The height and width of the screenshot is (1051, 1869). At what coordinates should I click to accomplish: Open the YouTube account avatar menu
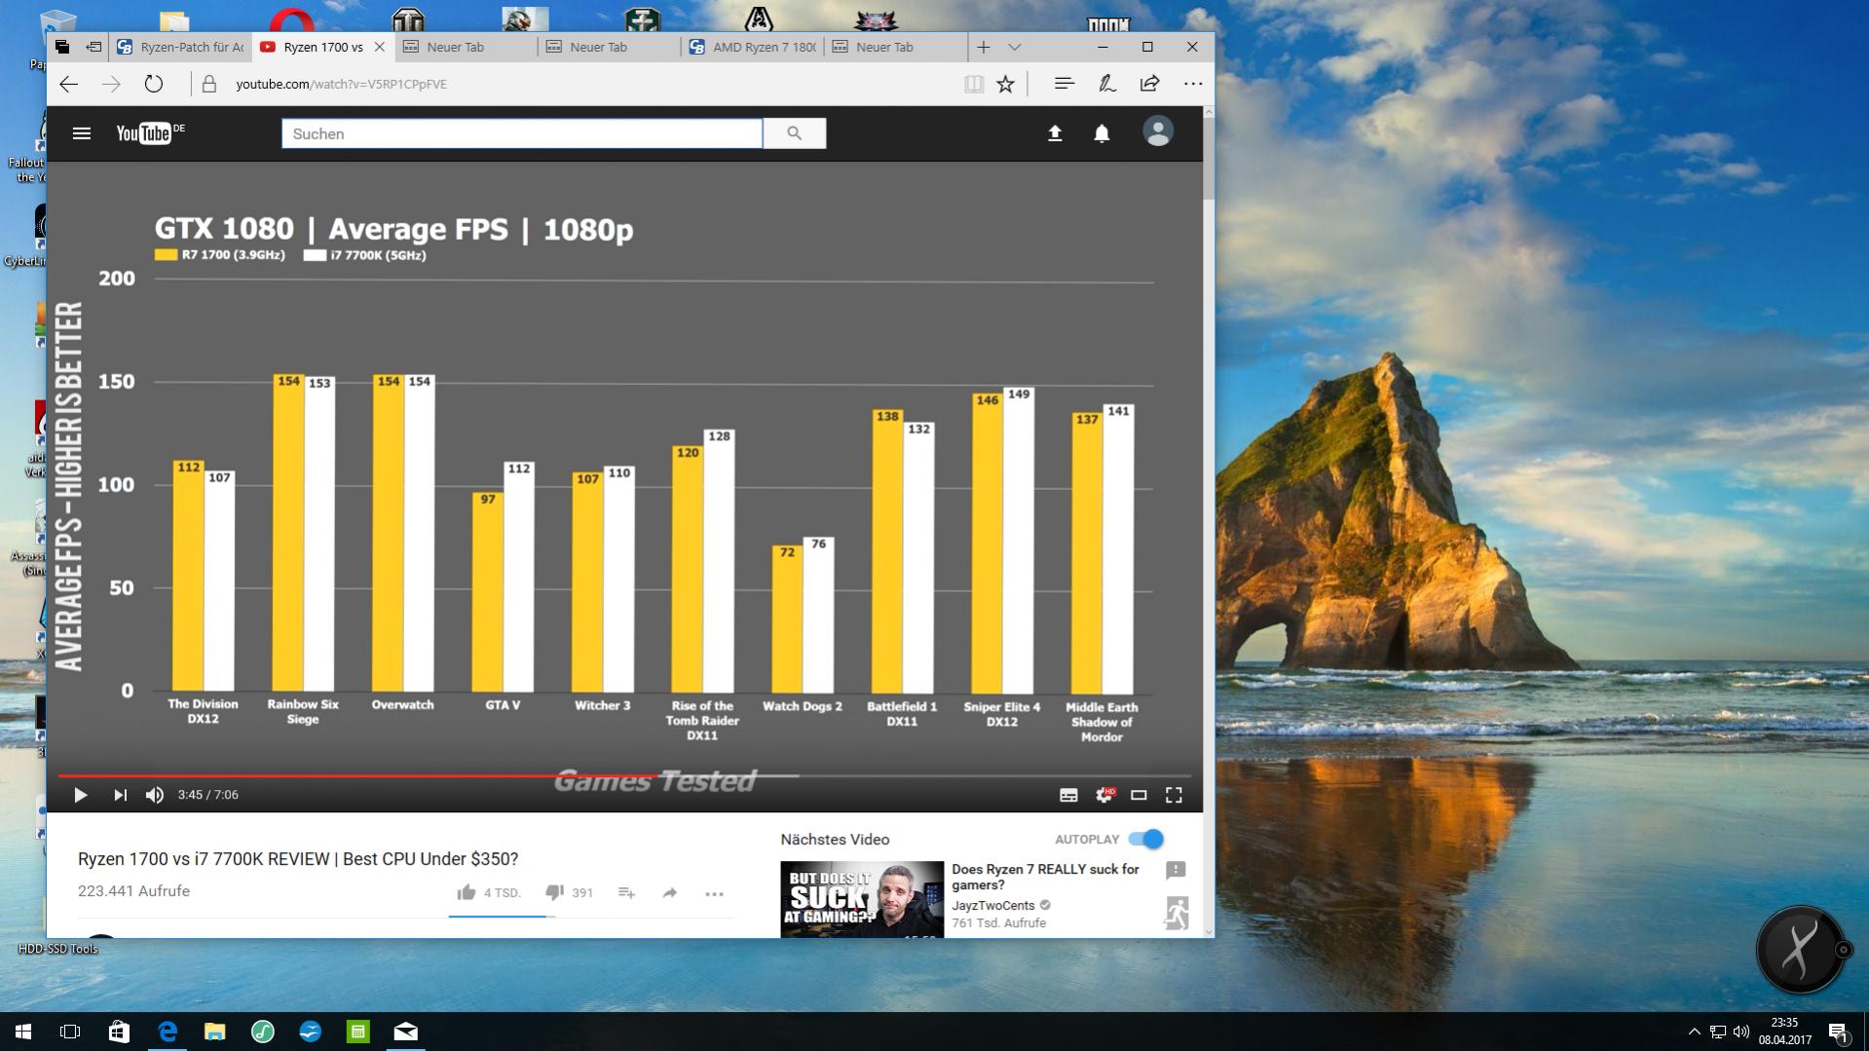tap(1158, 131)
